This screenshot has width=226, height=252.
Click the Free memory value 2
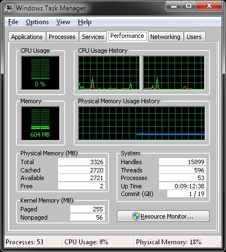[x=82, y=186]
